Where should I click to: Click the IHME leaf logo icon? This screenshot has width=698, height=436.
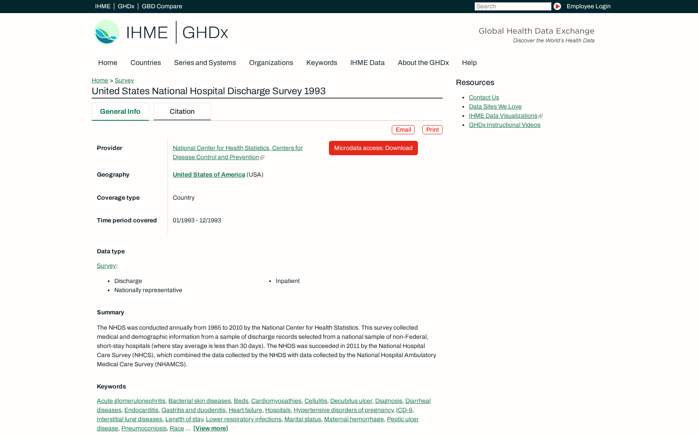point(106,32)
